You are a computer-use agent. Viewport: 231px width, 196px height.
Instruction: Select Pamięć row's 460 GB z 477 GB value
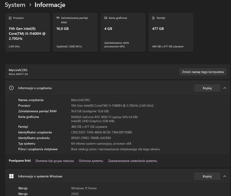[89, 127]
